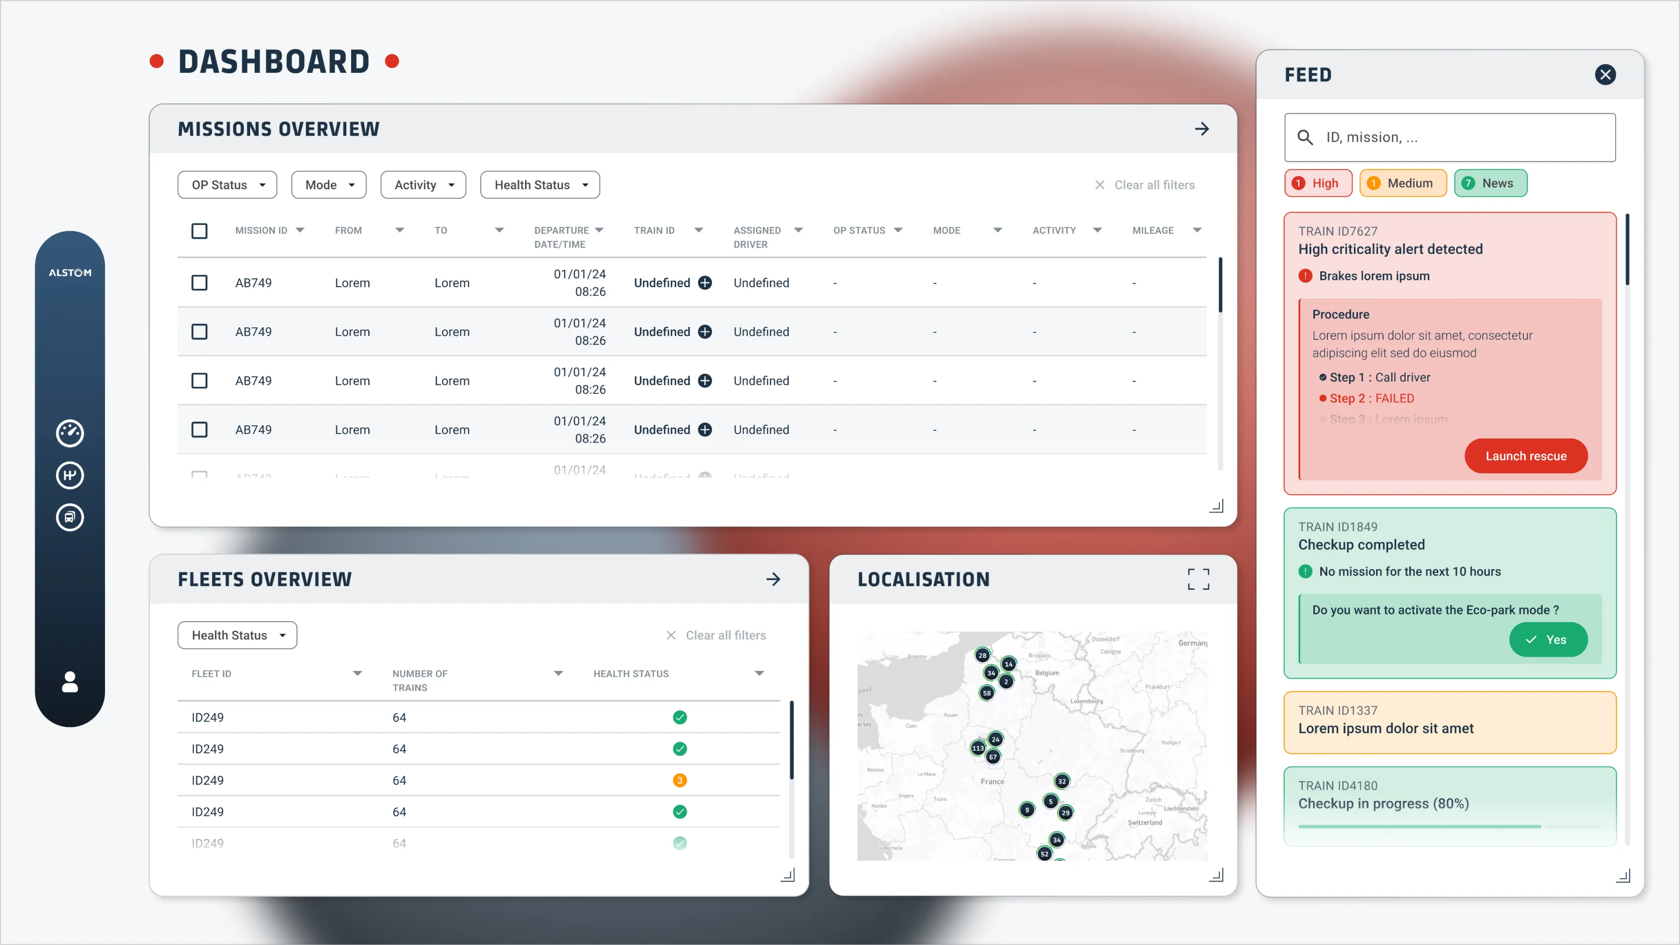Click green health check of first fleet row
This screenshot has height=945, width=1680.
[680, 718]
